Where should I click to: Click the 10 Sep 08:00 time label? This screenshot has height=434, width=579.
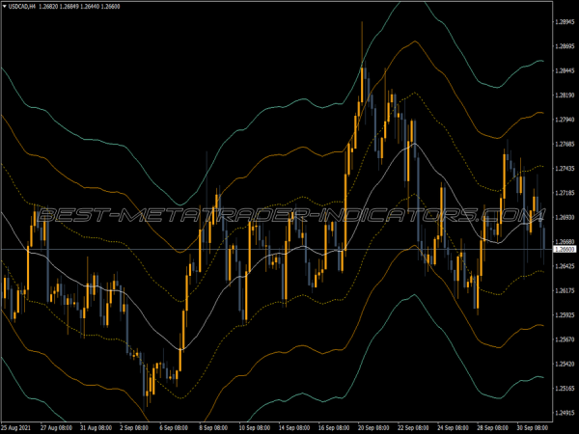pos(254,427)
